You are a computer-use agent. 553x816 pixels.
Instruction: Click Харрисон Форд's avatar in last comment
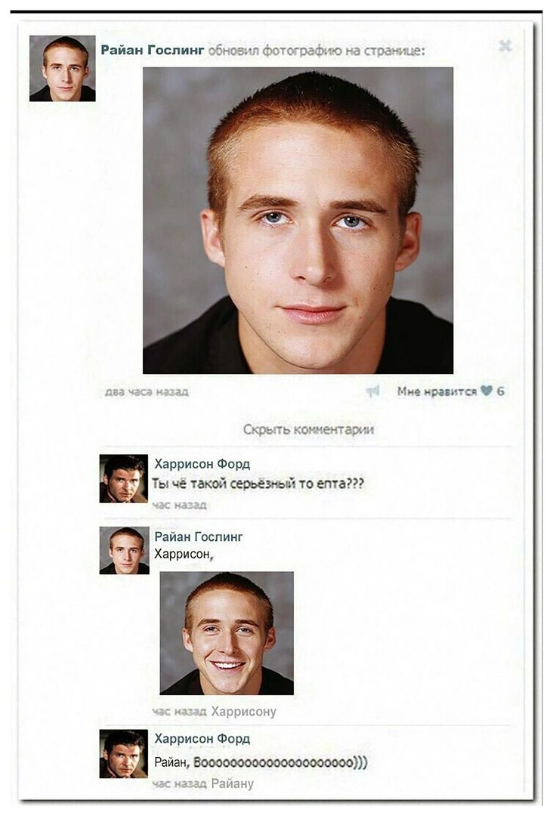click(124, 753)
